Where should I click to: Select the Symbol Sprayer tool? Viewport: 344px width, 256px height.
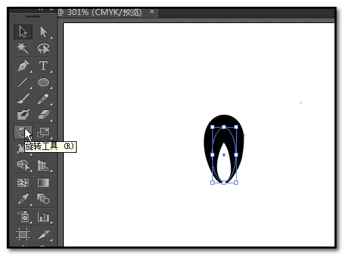(x=23, y=217)
